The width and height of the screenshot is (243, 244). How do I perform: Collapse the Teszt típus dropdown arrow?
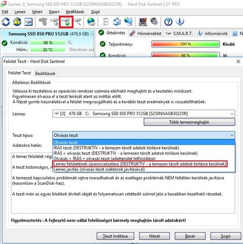[232, 135]
